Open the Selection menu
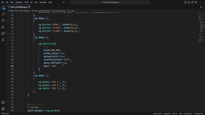The height and width of the screenshot is (115, 205). pyautogui.click(x=19, y=2)
